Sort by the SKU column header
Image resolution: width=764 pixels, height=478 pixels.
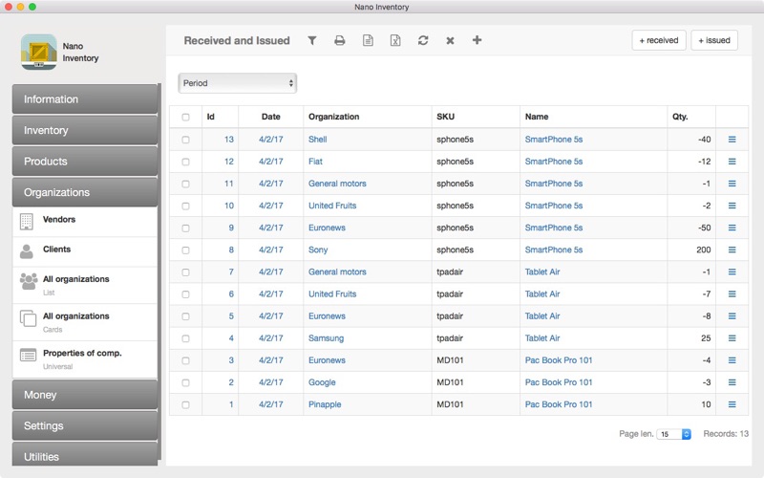(x=445, y=117)
